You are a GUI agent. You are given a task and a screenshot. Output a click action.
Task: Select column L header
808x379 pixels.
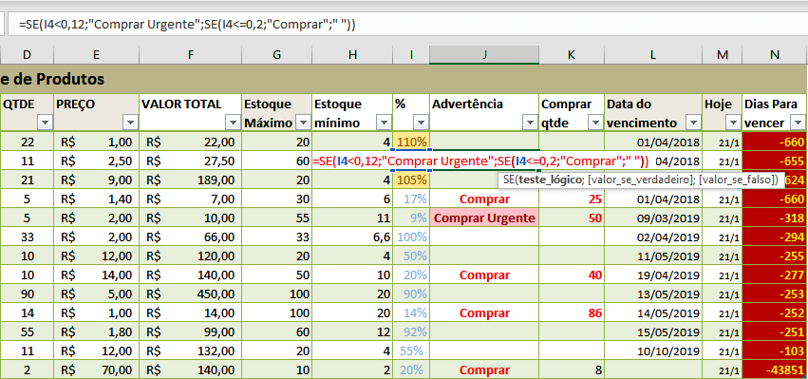coord(653,55)
